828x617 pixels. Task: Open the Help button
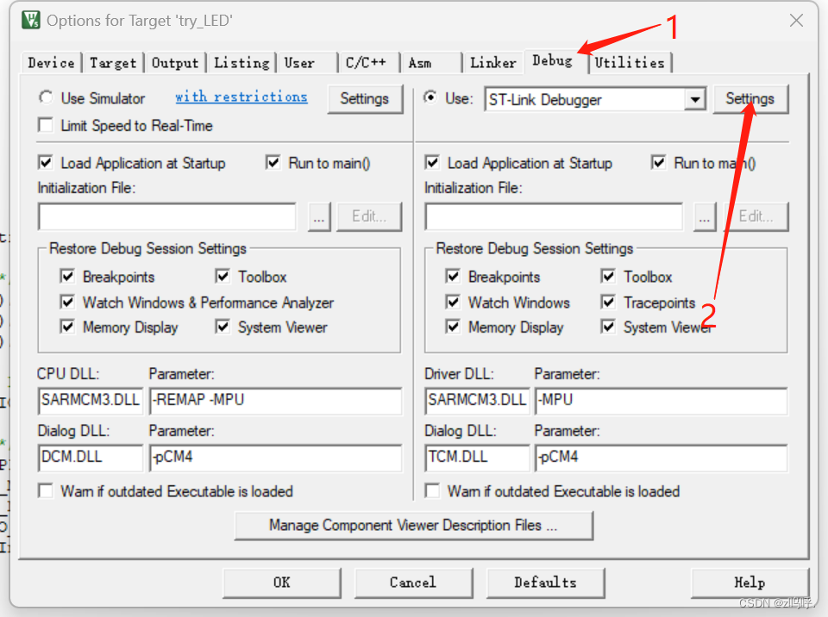click(750, 583)
